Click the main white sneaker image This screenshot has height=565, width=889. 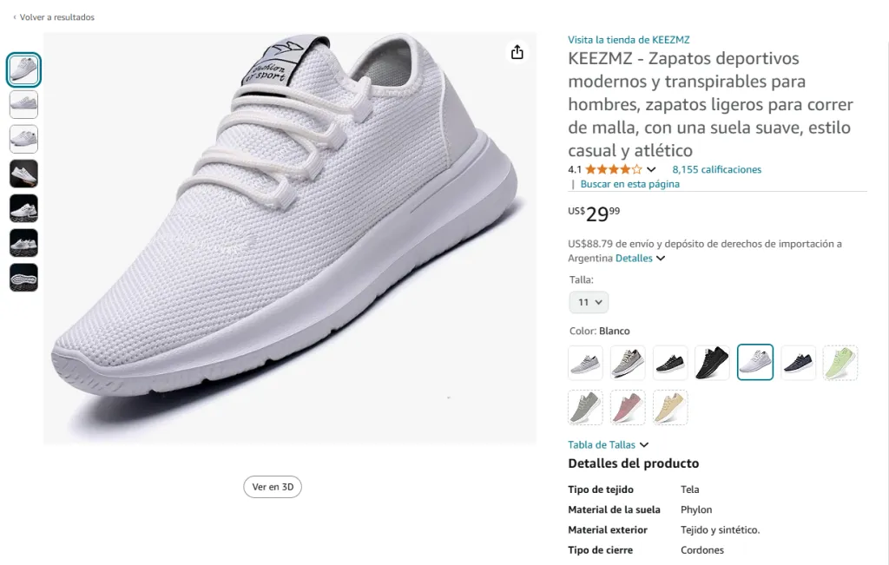point(289,239)
